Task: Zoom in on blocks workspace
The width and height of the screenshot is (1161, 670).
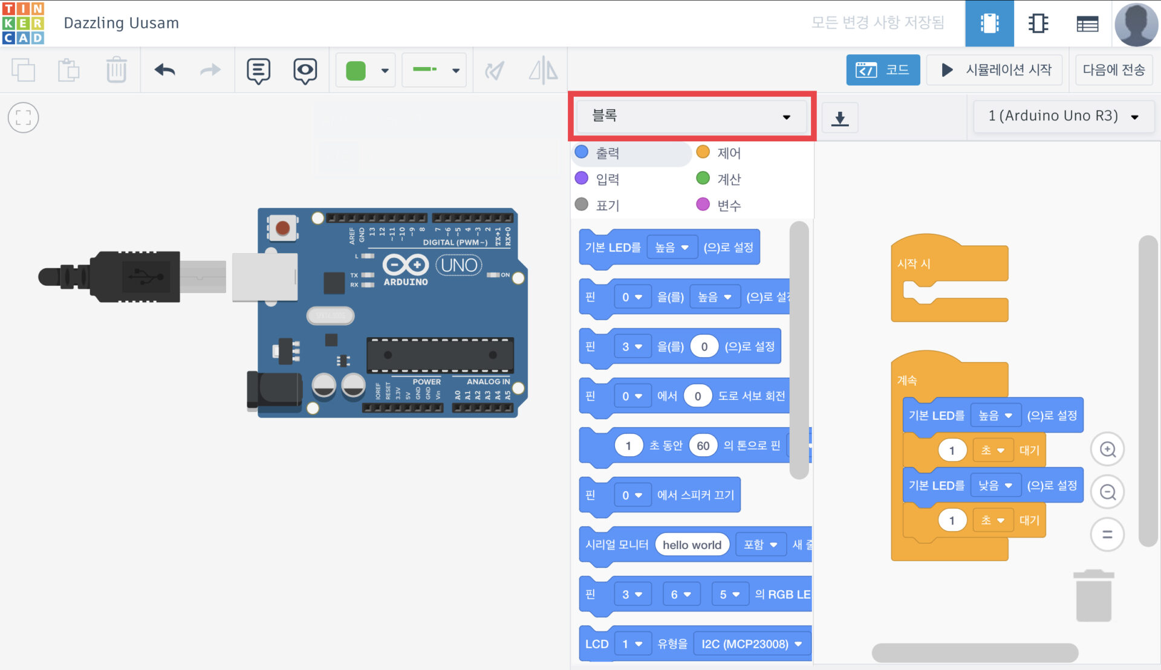Action: 1107,449
